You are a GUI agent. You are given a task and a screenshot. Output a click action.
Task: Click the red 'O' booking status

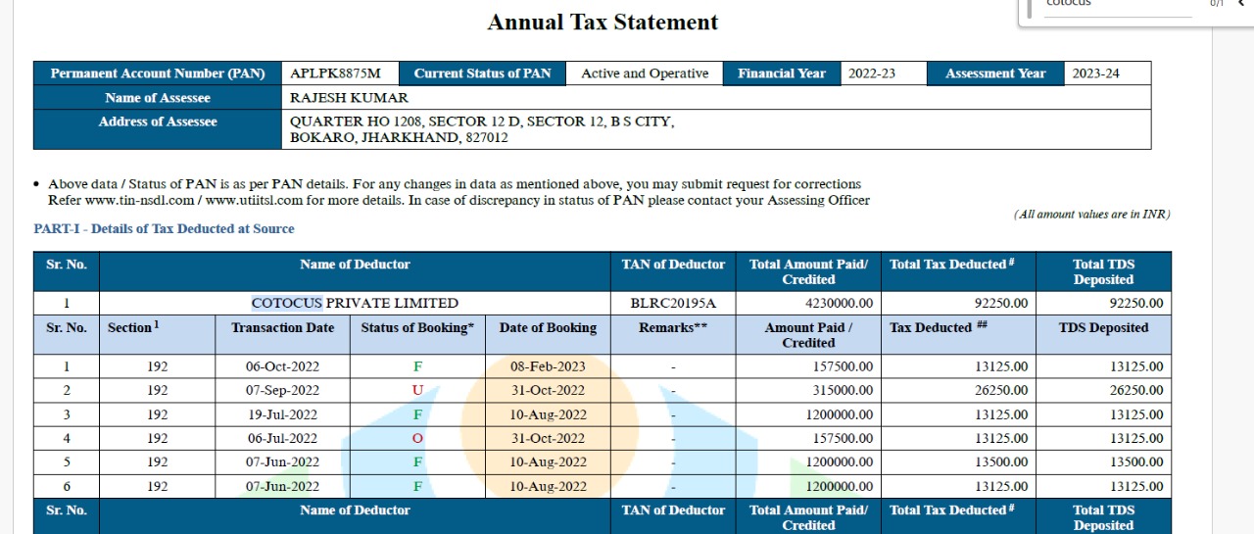pos(417,438)
